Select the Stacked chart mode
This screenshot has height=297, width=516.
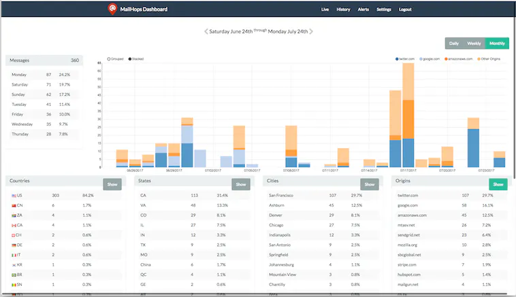136,59
